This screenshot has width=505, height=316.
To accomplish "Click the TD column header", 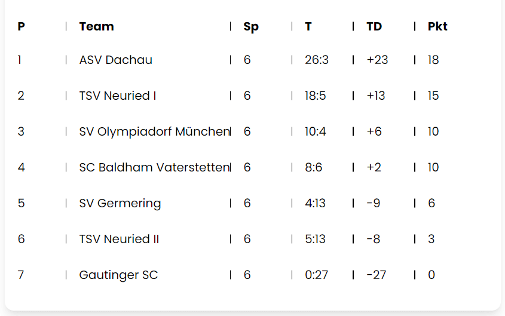I will (x=374, y=26).
